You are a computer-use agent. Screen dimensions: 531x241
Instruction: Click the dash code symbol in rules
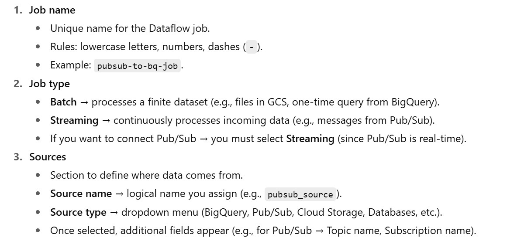[251, 47]
